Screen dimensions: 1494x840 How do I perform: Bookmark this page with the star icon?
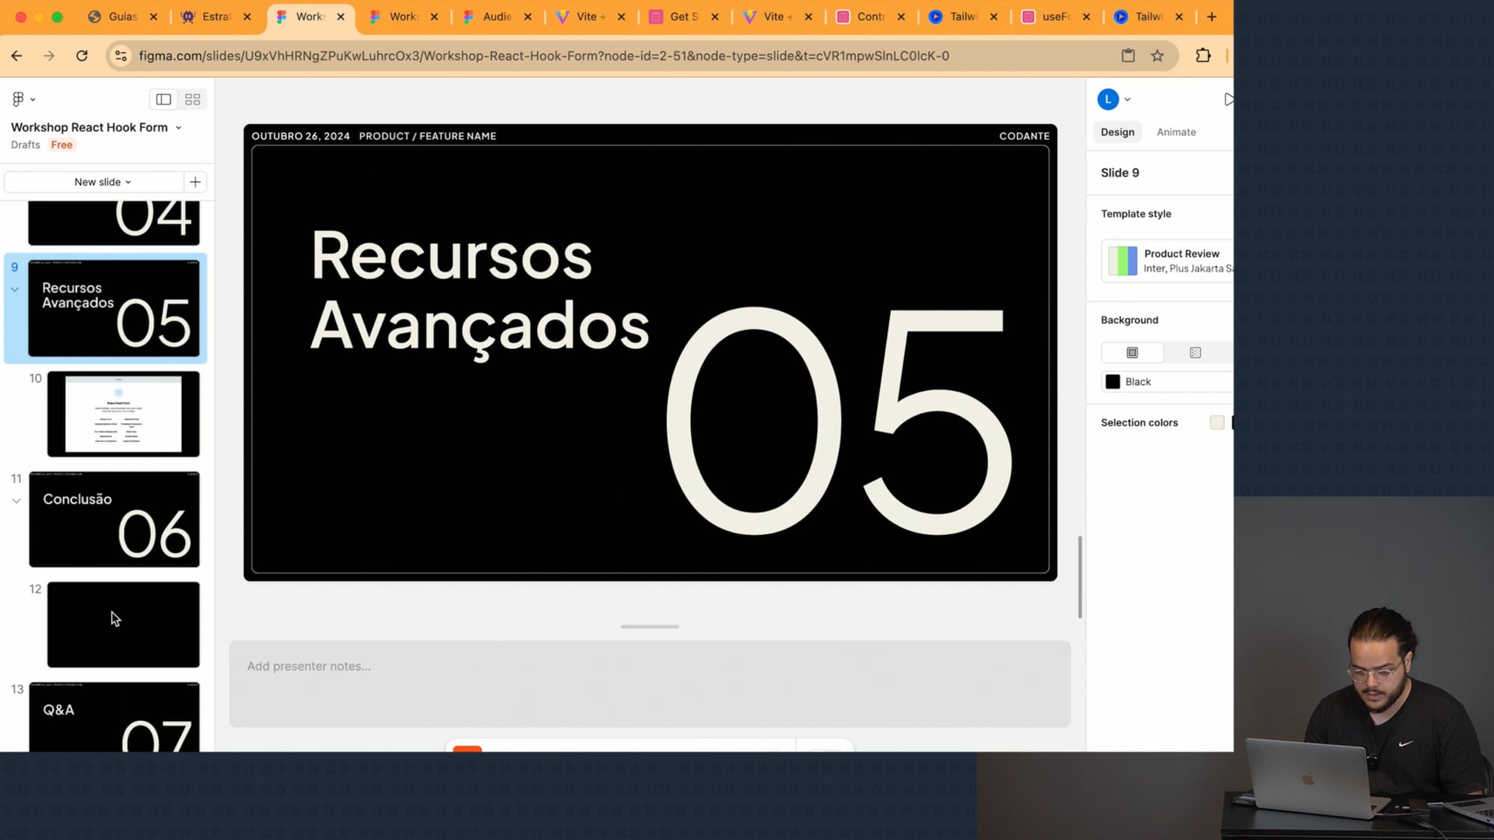pyautogui.click(x=1157, y=56)
